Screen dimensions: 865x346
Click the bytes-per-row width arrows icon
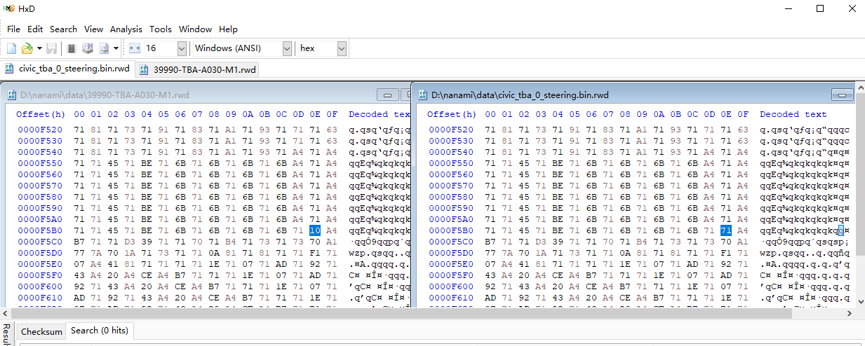tap(135, 48)
